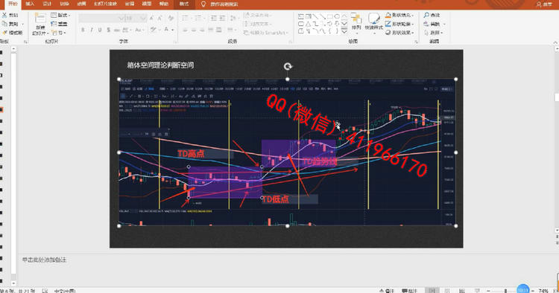Image resolution: width=559 pixels, height=293 pixels.
Task: Click the Numbering list icon
Action: 199,18
